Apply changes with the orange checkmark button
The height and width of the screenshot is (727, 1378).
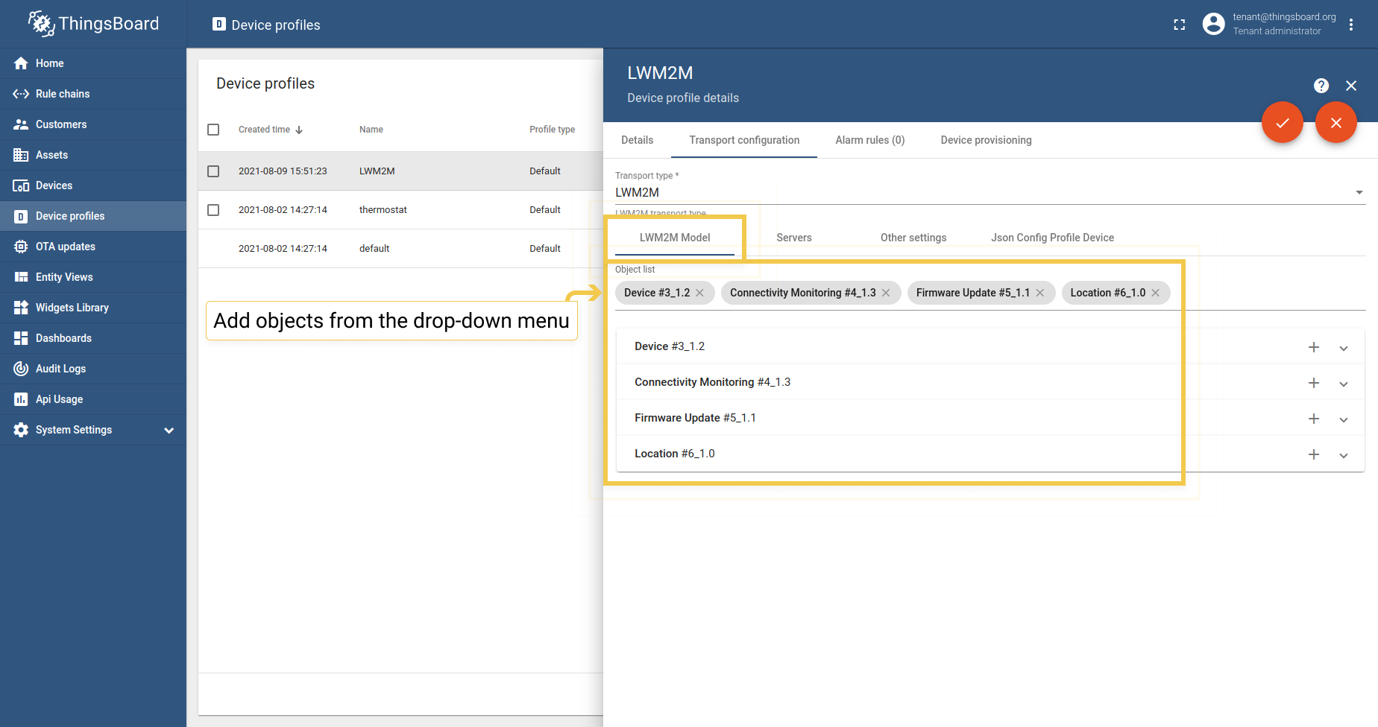(1282, 122)
